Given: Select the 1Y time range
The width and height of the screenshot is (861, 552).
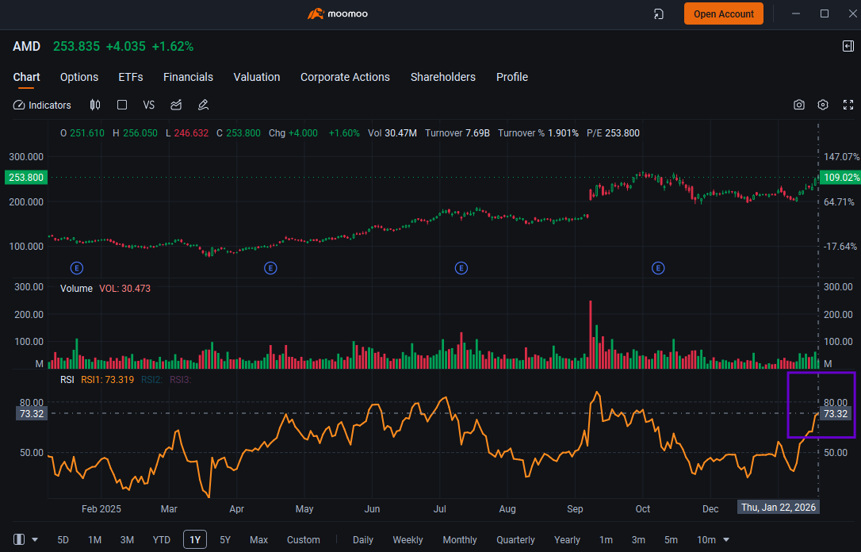Looking at the screenshot, I should 195,540.
